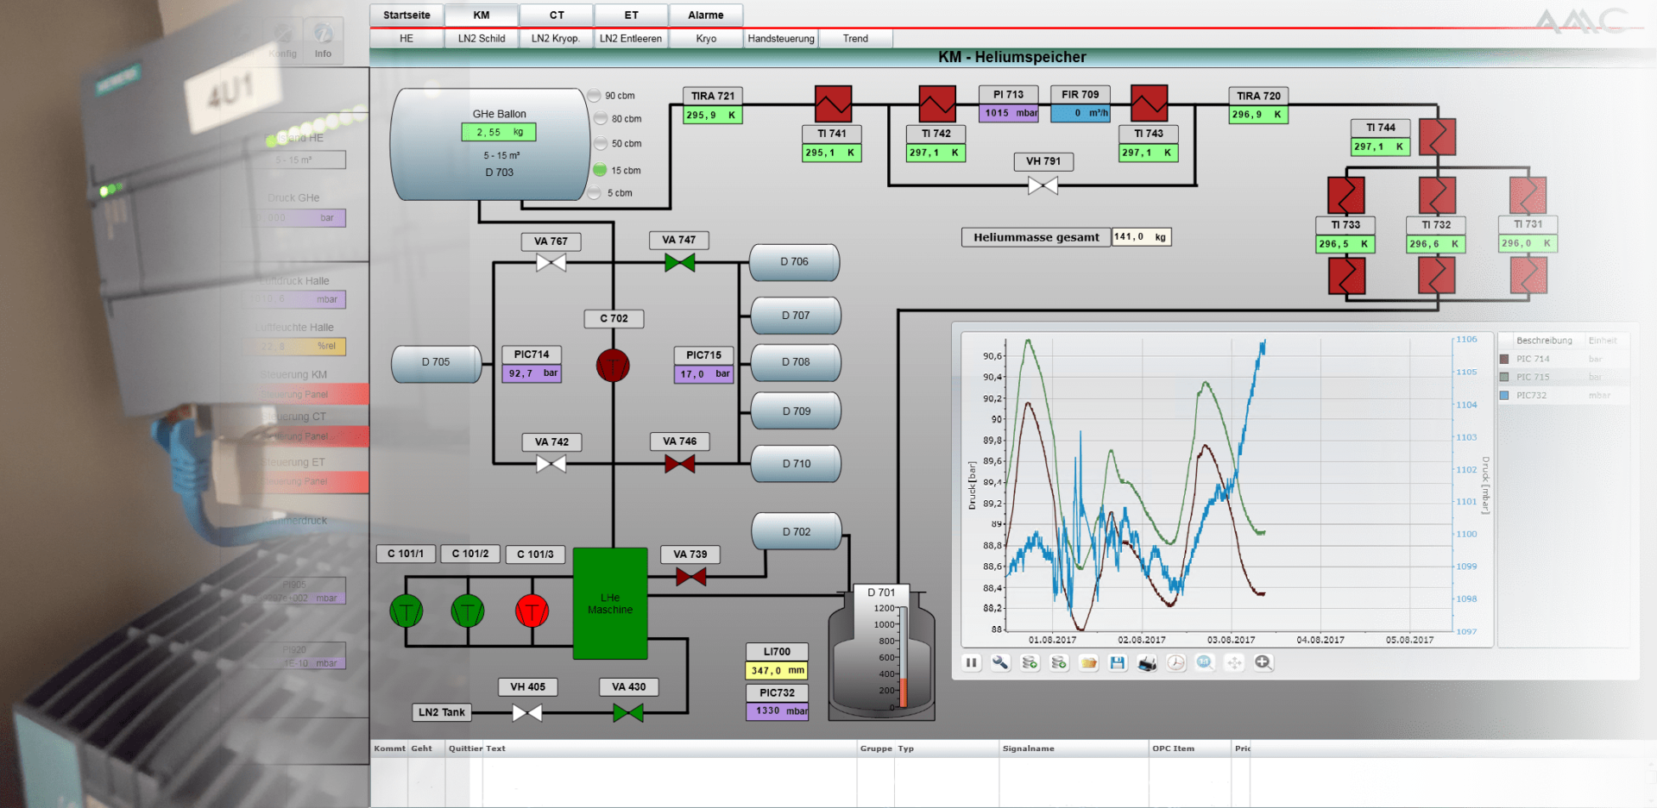Viewport: 1657px width, 808px height.
Task: Open the Handsteuerung view
Action: [779, 38]
